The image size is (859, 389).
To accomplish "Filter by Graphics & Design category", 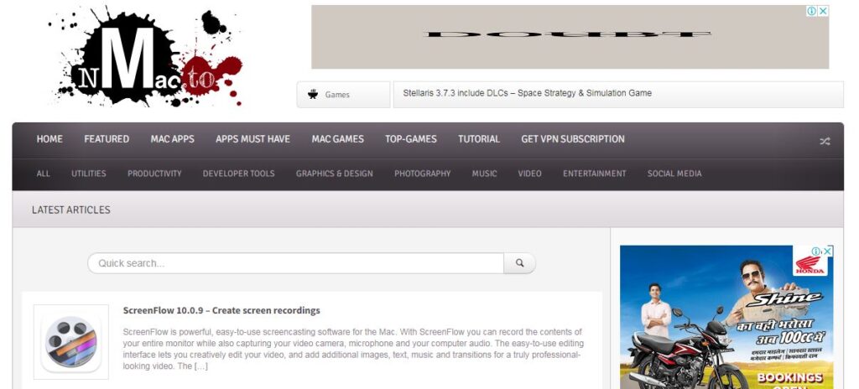I will pos(334,174).
